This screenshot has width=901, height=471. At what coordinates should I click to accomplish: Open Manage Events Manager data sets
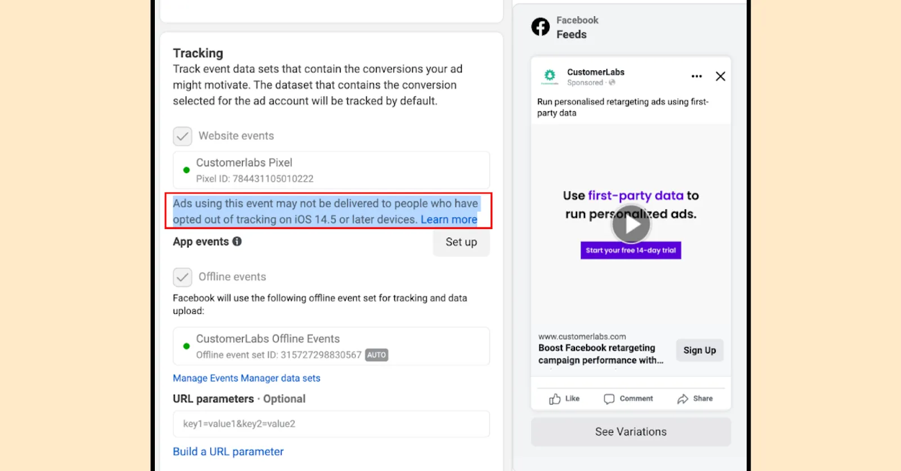pyautogui.click(x=247, y=378)
